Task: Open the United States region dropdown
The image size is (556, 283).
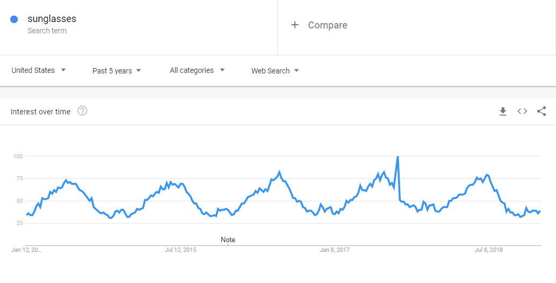Action: coord(39,70)
